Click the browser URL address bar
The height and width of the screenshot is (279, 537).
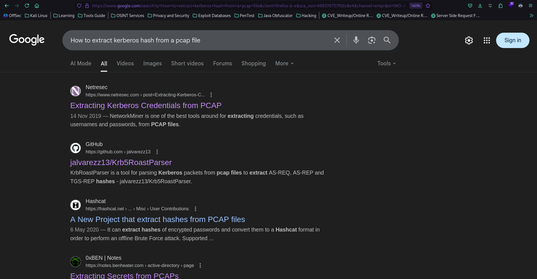[x=249, y=6]
